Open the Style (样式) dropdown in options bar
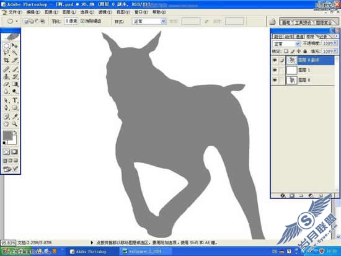Image resolution: width=341 pixels, height=256 pixels. 149,21
